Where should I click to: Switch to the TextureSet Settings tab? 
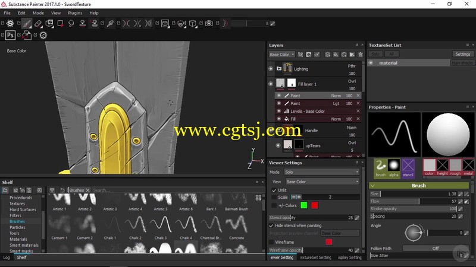316,258
